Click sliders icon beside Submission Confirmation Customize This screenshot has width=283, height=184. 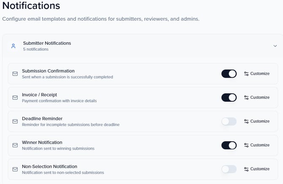(x=246, y=74)
